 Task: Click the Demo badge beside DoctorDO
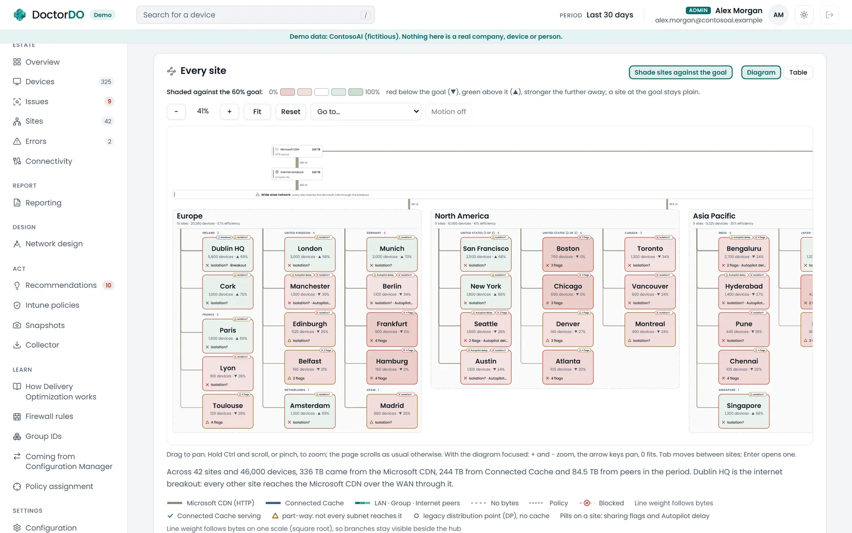click(x=103, y=15)
